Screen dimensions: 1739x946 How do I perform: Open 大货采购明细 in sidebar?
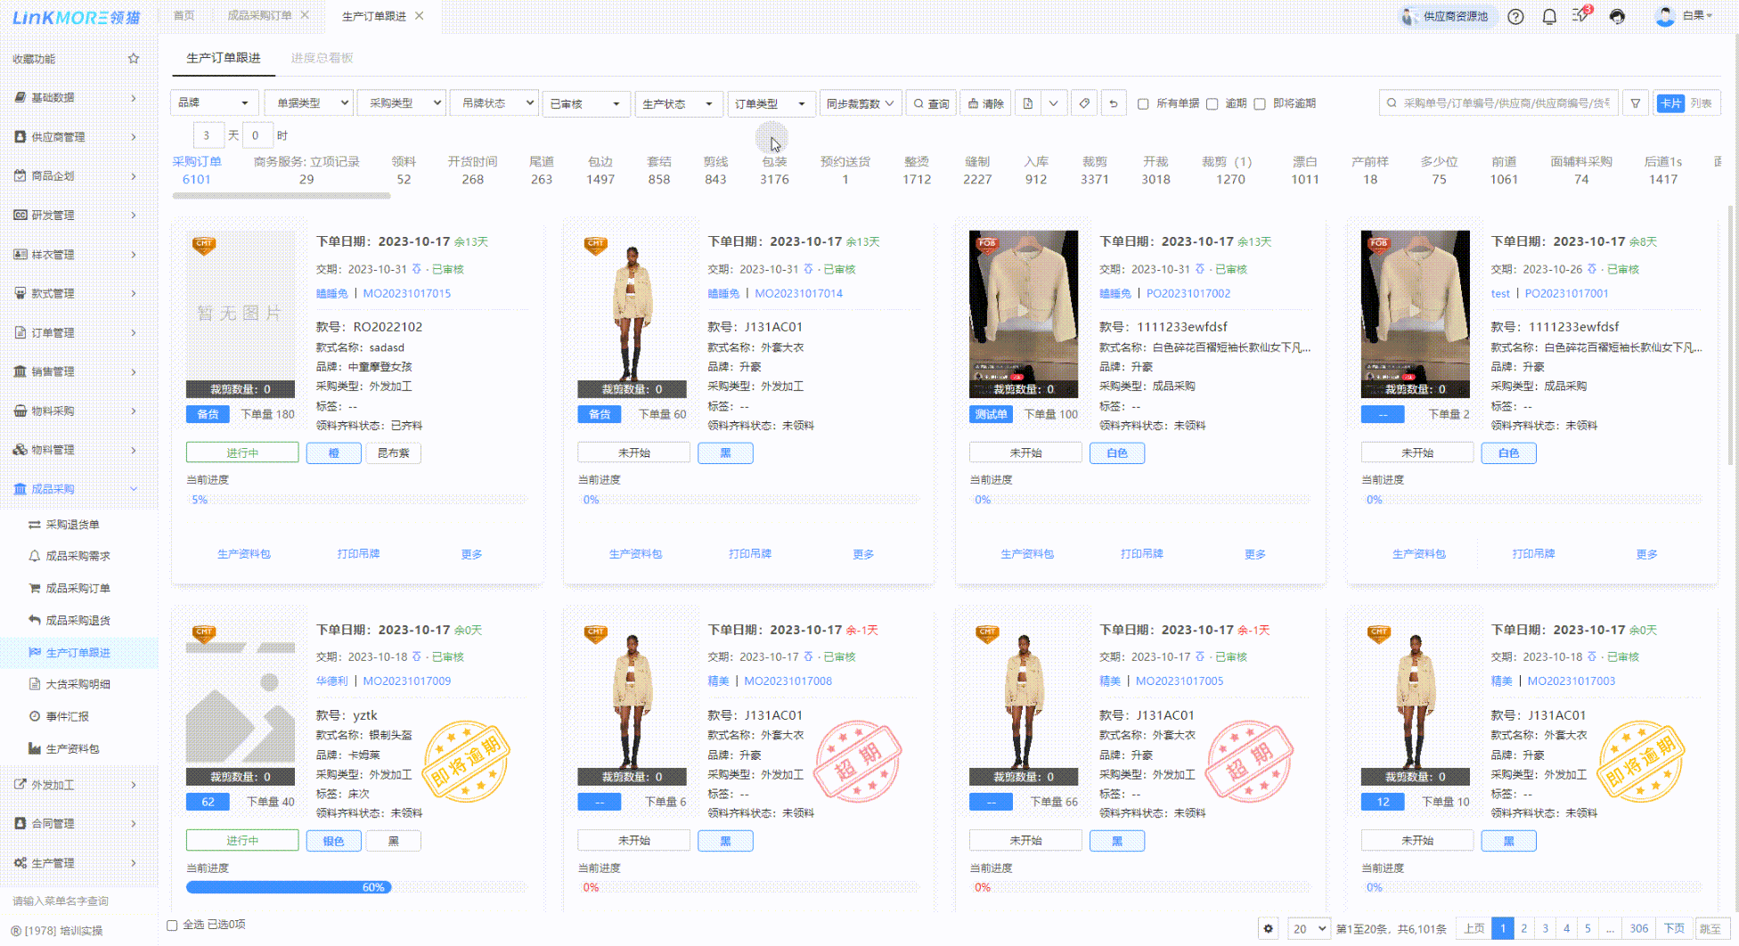coord(78,684)
